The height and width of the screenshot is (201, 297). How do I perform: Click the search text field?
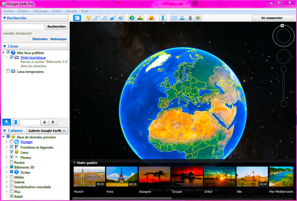point(23,26)
